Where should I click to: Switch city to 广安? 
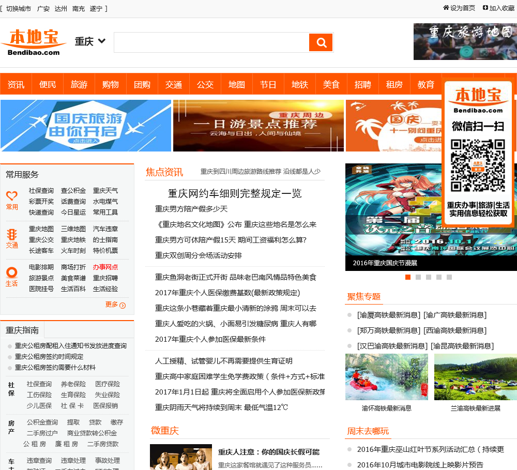(x=43, y=9)
